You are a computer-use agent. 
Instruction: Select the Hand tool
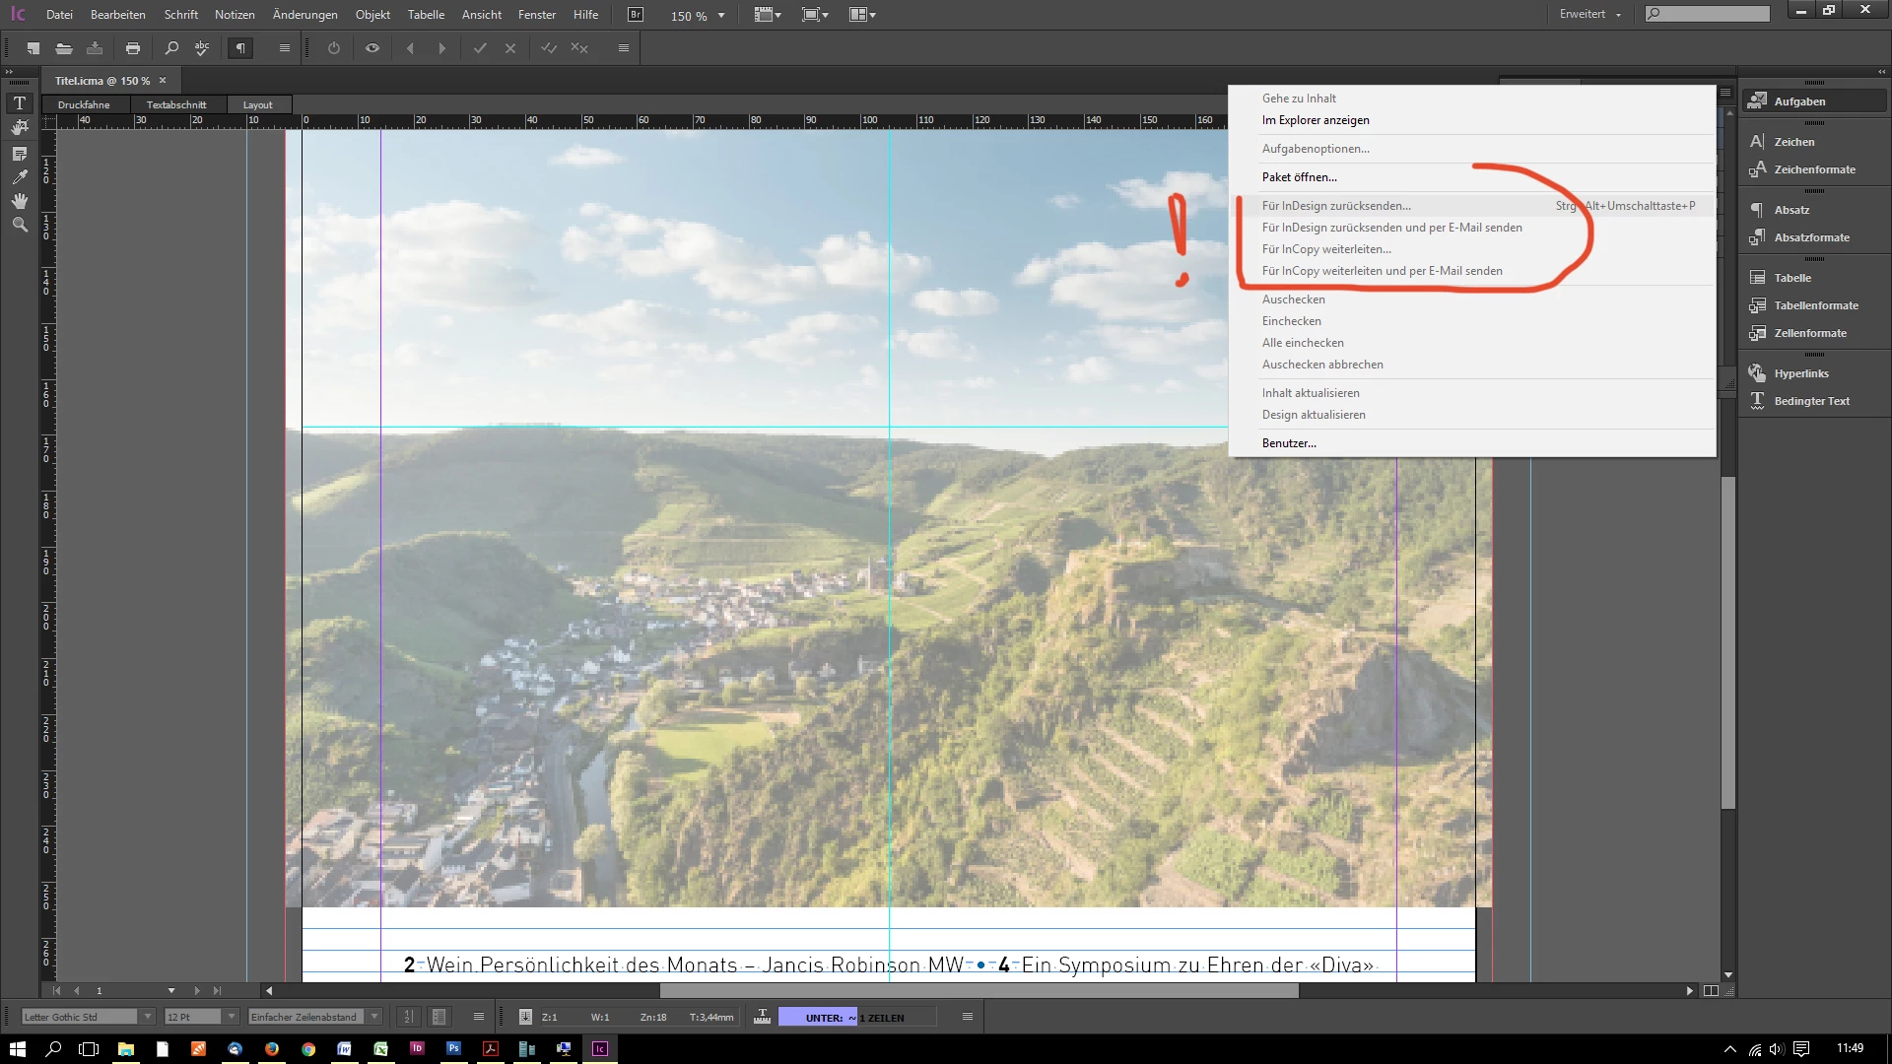(x=20, y=201)
